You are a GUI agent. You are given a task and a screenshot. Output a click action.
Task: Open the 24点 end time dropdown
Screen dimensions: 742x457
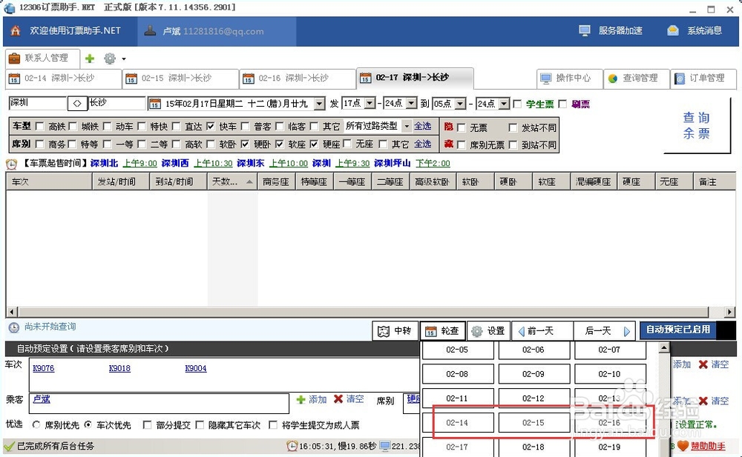(x=410, y=104)
